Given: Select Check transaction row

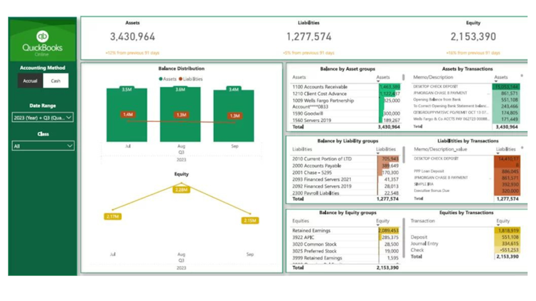Looking at the screenshot, I should (x=465, y=250).
